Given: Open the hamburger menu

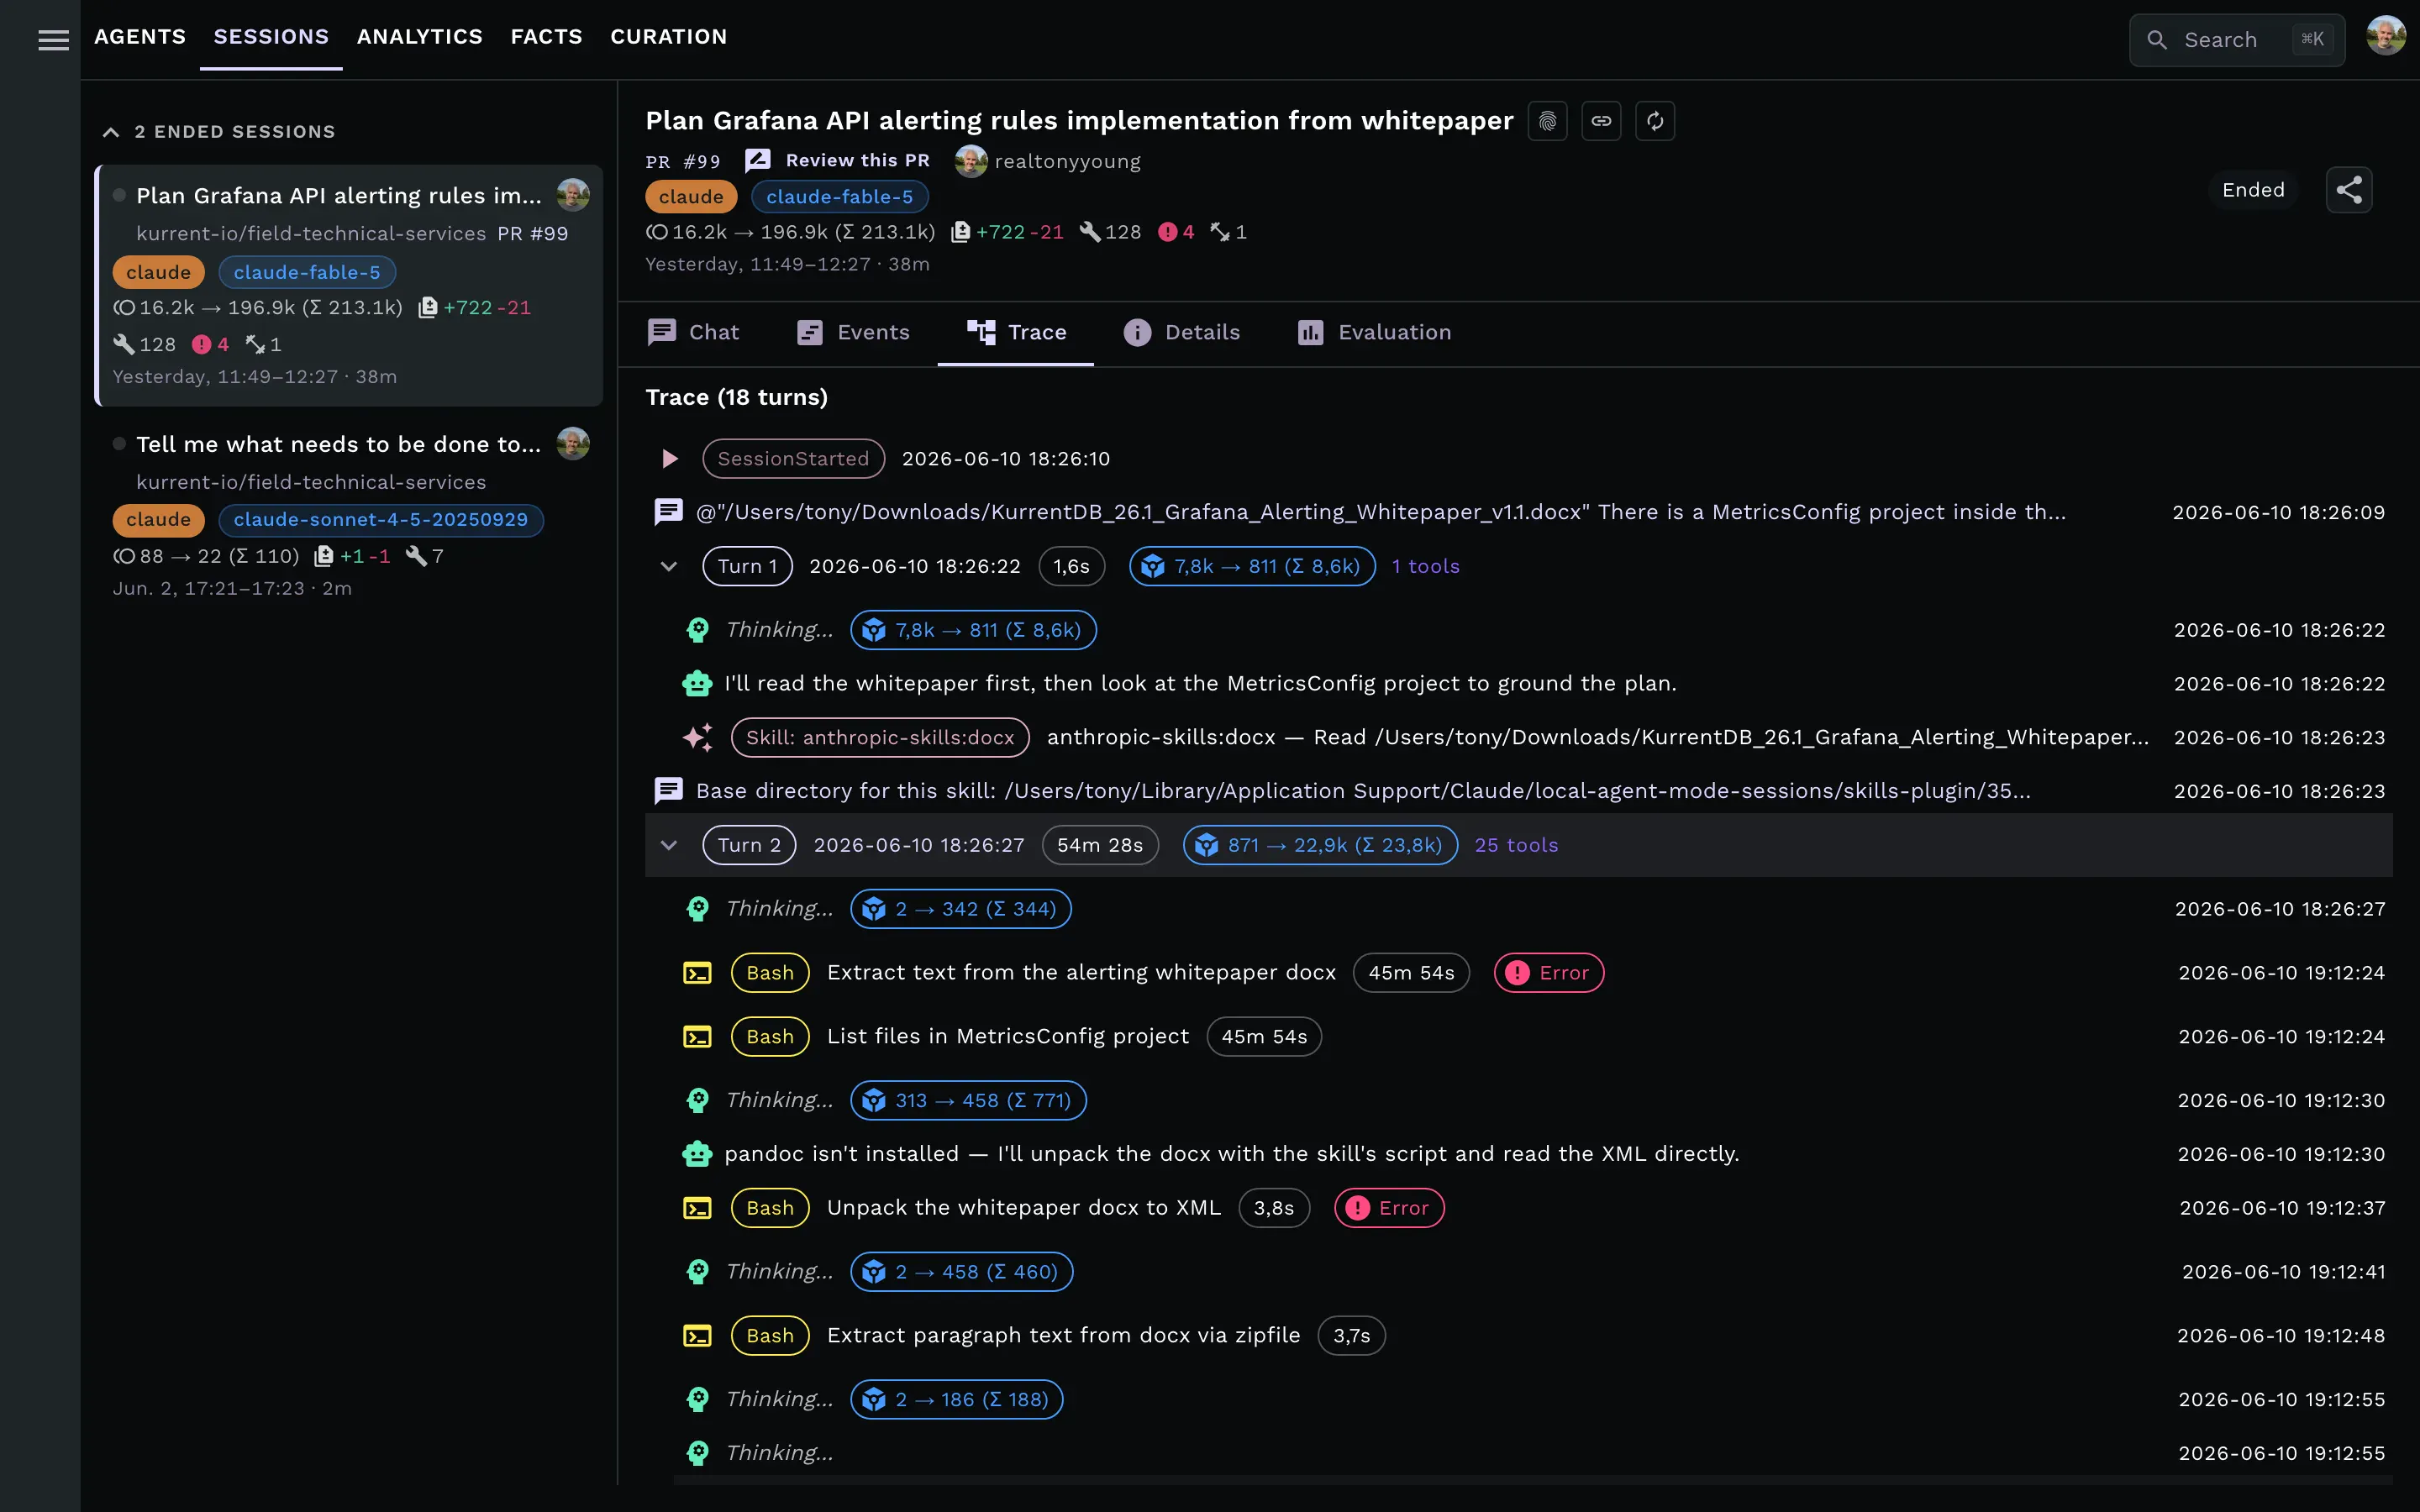Looking at the screenshot, I should pyautogui.click(x=53, y=40).
